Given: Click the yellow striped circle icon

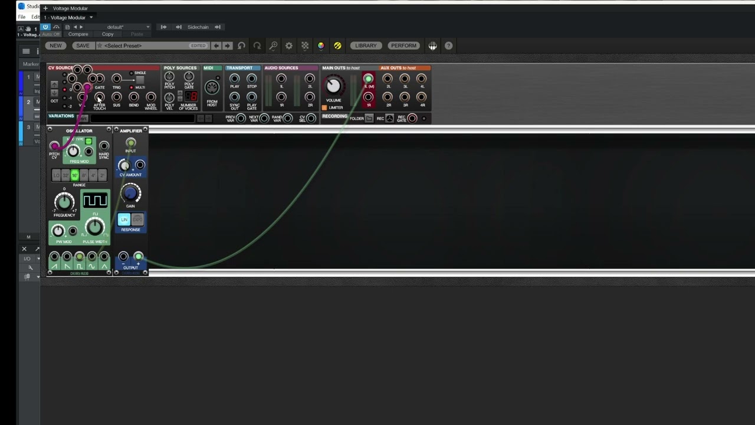Looking at the screenshot, I should pos(337,45).
